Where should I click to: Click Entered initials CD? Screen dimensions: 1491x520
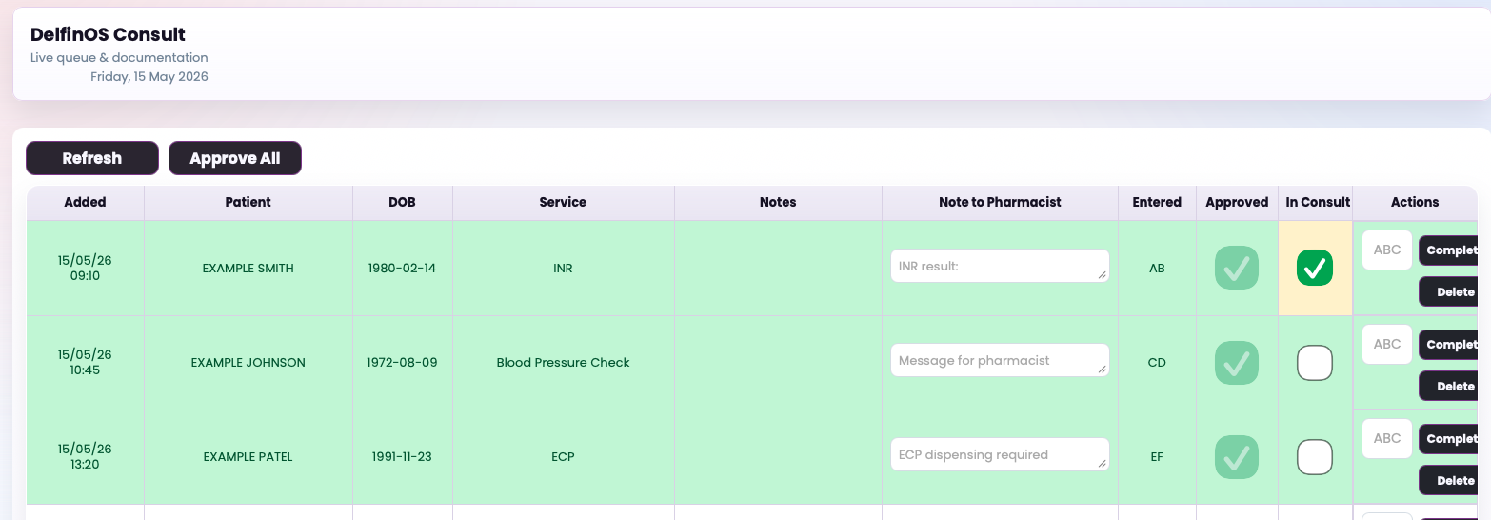pyautogui.click(x=1157, y=363)
